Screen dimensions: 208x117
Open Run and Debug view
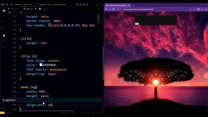[3, 28]
